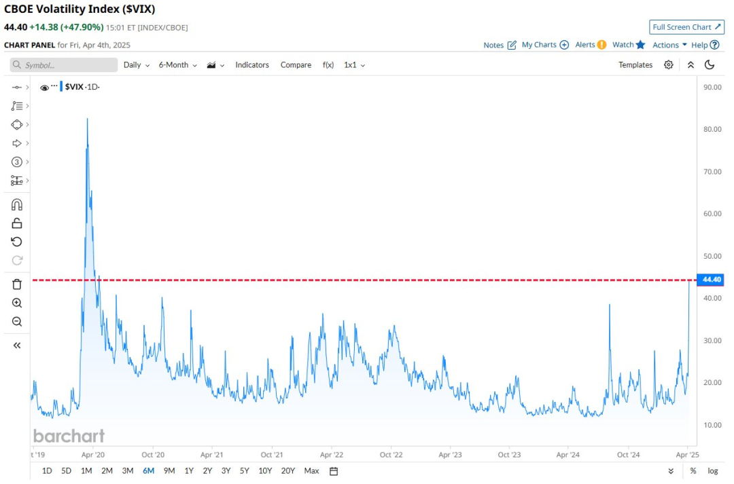
Task: Expand the arrow tool submenu arrow
Action: (x=28, y=143)
